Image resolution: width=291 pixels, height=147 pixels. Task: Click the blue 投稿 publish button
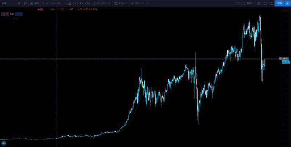(x=279, y=3)
